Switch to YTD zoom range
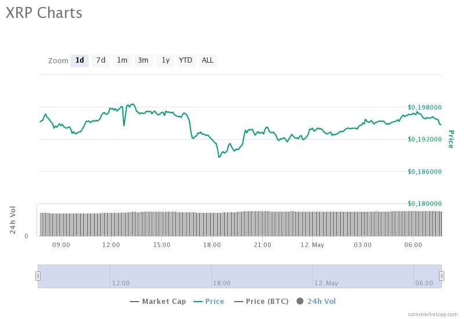 pyautogui.click(x=186, y=60)
